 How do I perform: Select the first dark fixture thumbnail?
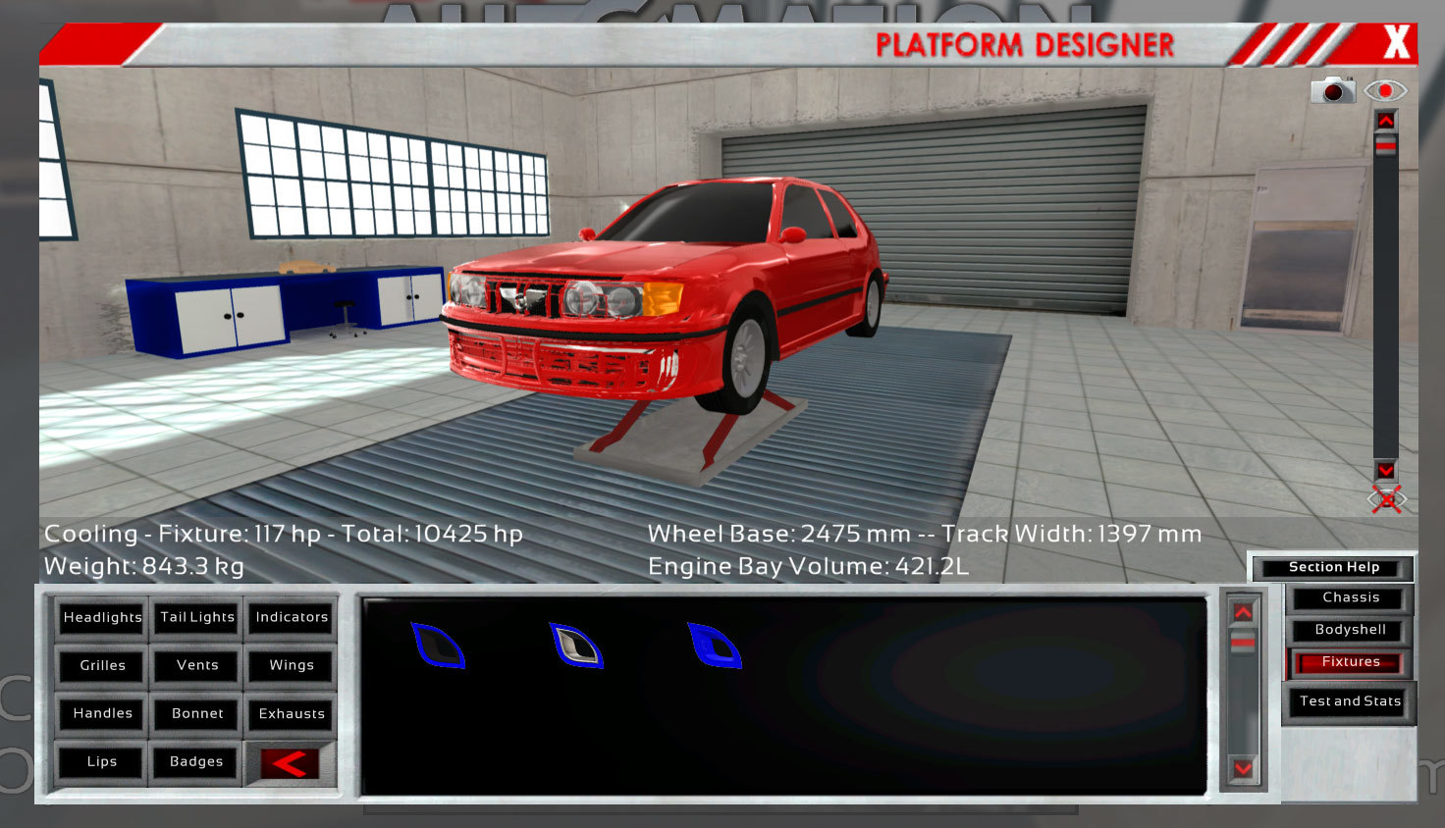click(x=438, y=646)
